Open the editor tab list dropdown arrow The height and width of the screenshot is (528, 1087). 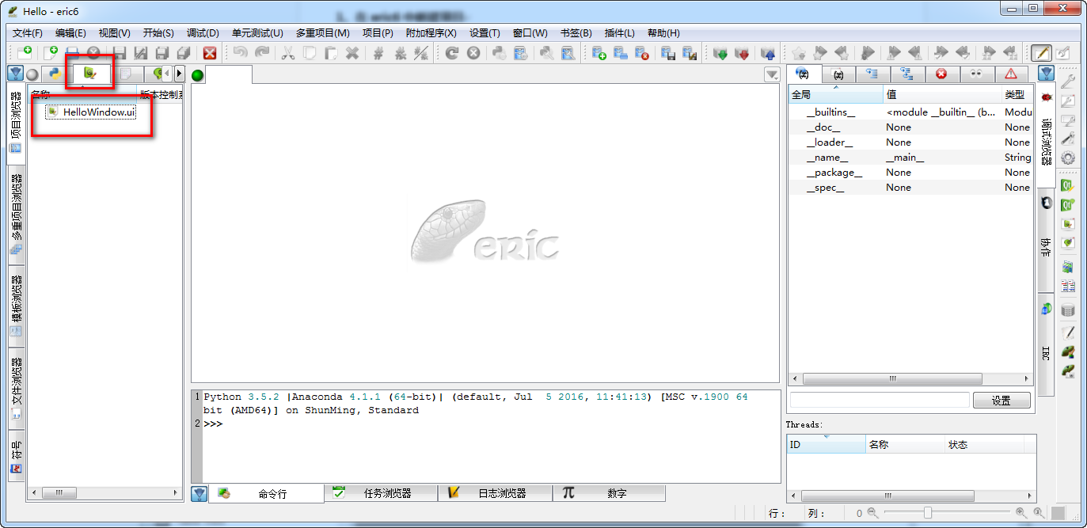(x=772, y=74)
